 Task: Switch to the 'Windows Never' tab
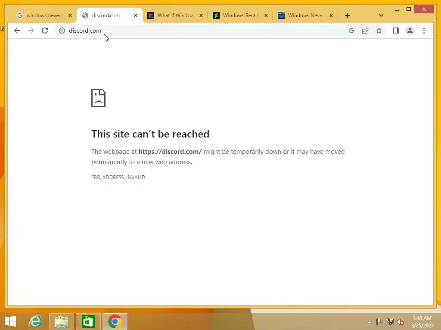point(302,15)
